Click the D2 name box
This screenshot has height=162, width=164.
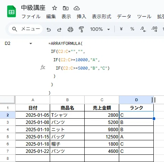click(8, 43)
